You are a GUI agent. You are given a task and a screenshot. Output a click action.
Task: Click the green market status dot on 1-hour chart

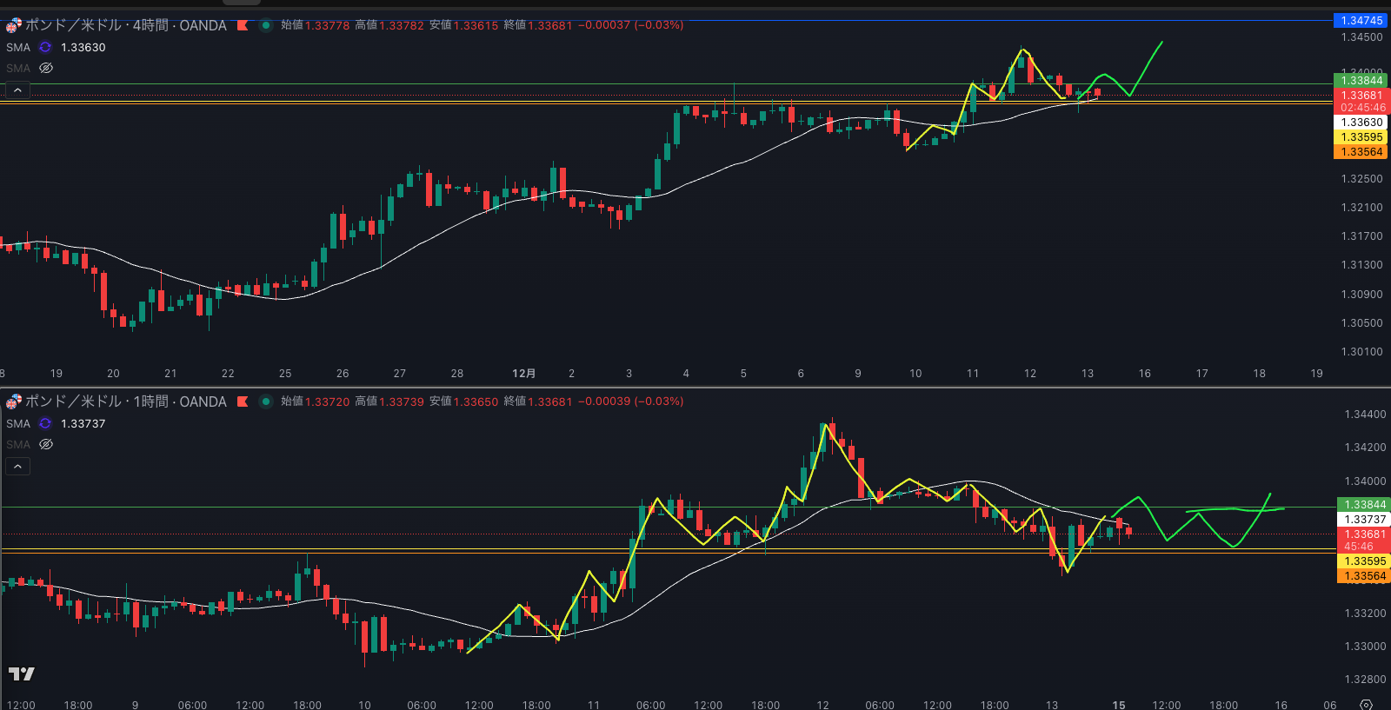(x=266, y=401)
